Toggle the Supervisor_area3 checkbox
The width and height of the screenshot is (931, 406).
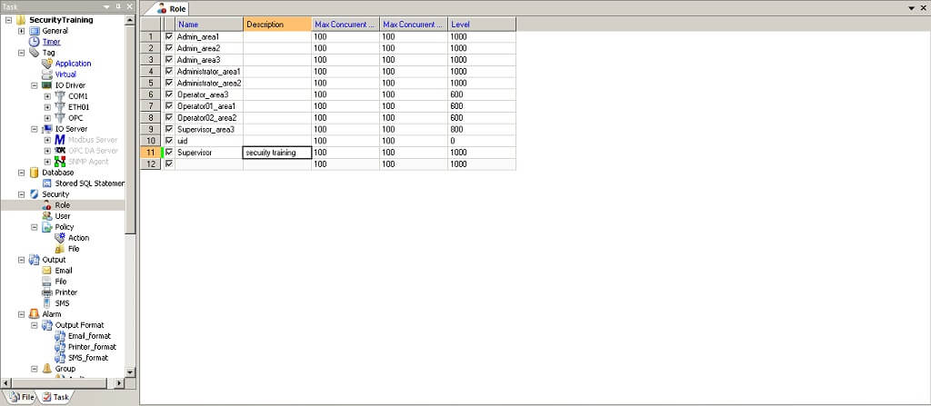169,129
